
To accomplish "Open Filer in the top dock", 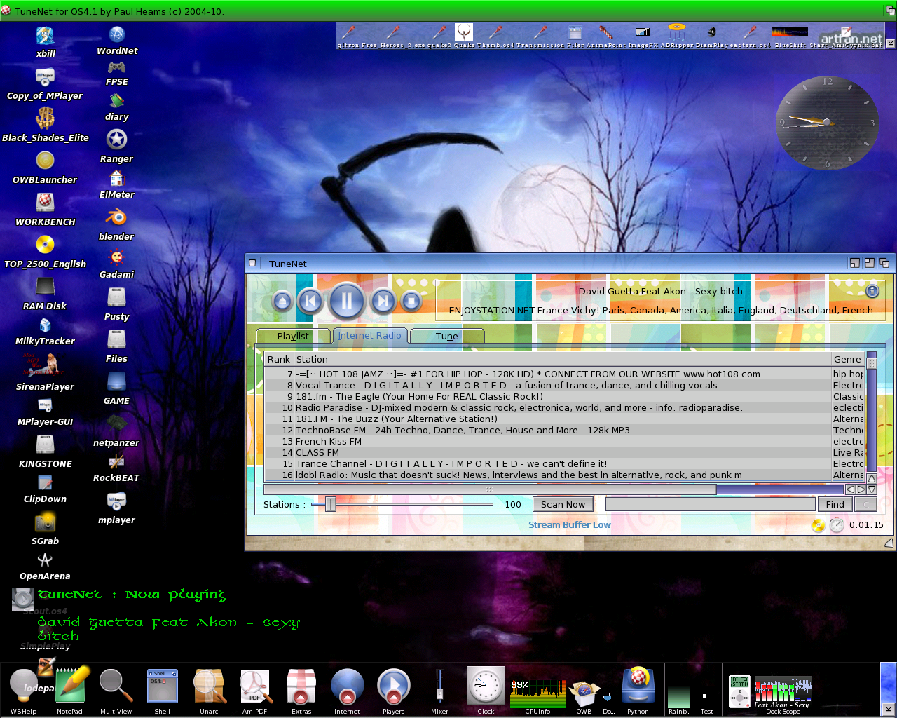I will [575, 35].
